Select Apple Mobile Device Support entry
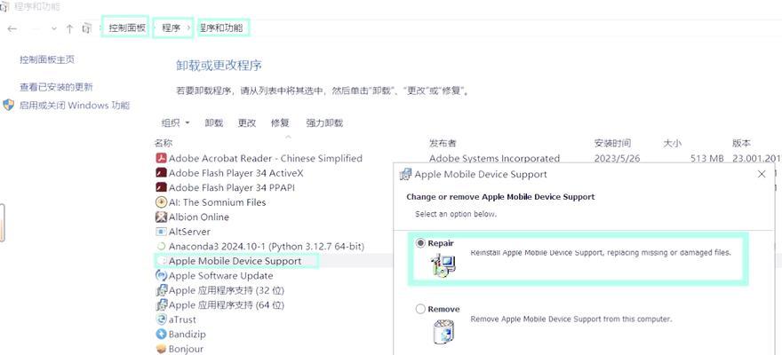The image size is (782, 355). pos(235,261)
